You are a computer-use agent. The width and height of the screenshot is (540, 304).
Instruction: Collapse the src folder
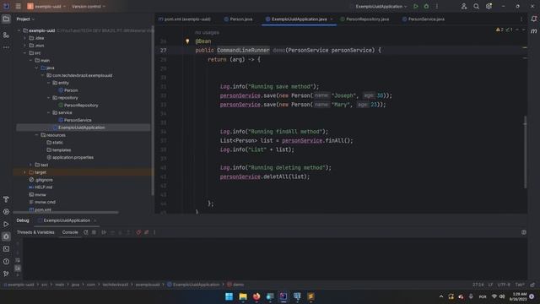(x=24, y=52)
